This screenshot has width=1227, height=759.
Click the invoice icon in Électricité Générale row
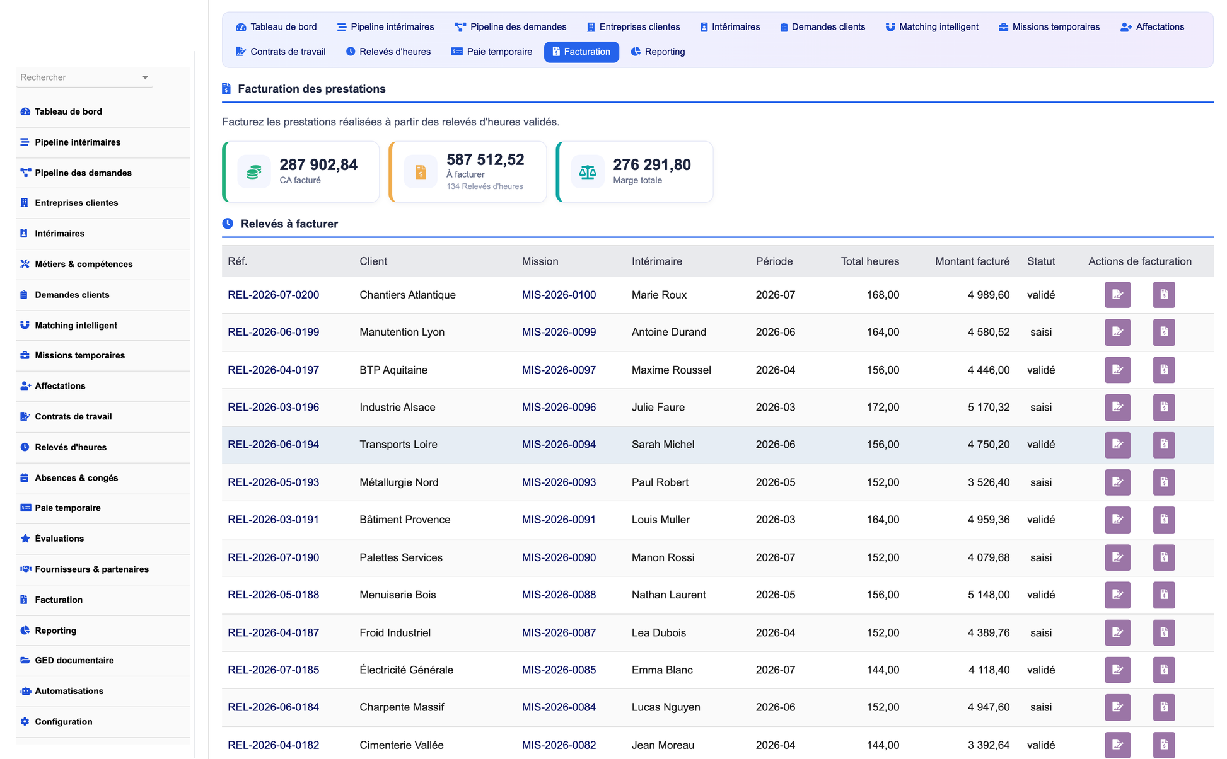1164,670
